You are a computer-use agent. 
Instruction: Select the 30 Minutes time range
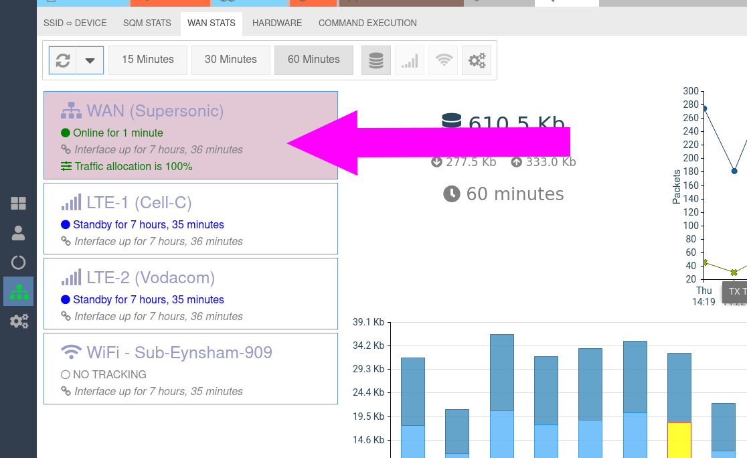point(230,60)
